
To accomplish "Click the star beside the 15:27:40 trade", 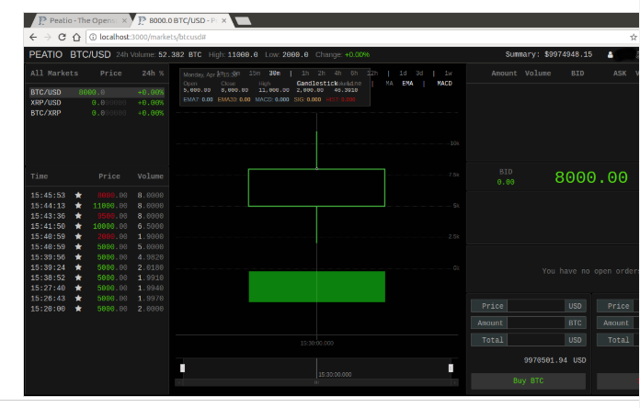I will point(78,288).
